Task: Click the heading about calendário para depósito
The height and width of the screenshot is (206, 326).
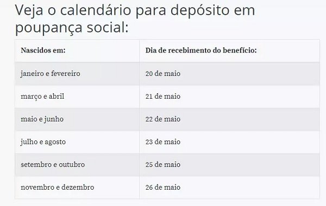Action: click(x=135, y=18)
